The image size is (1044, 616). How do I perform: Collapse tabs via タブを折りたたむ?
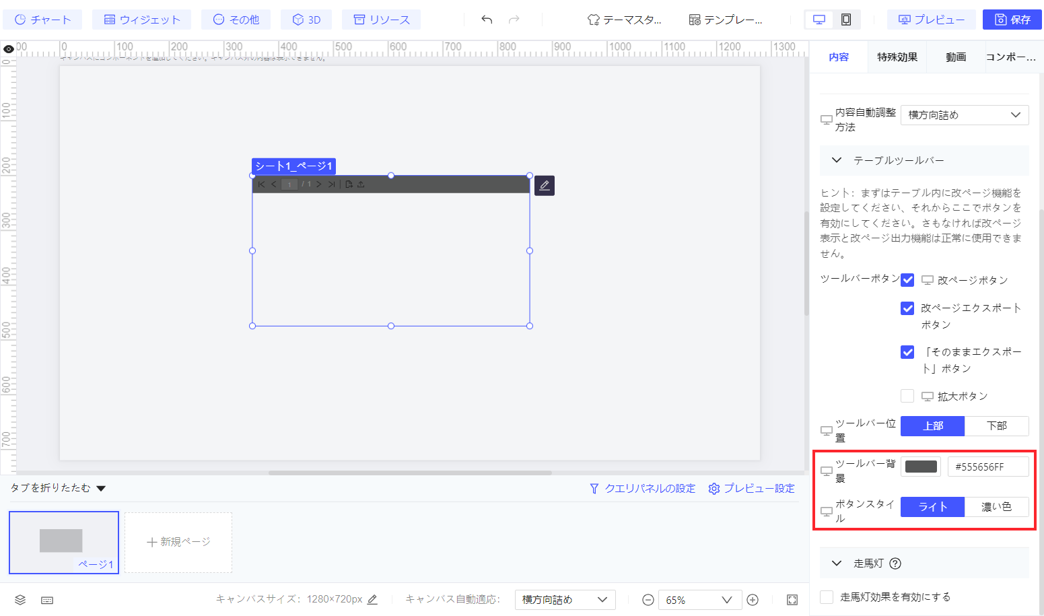(x=58, y=488)
